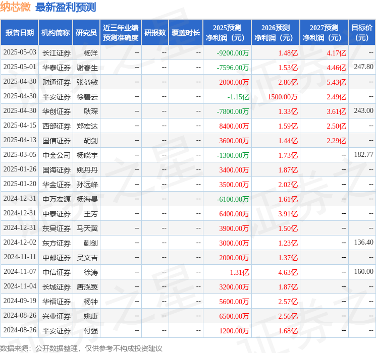Click the 覆盖时长 column header

pos(186,33)
